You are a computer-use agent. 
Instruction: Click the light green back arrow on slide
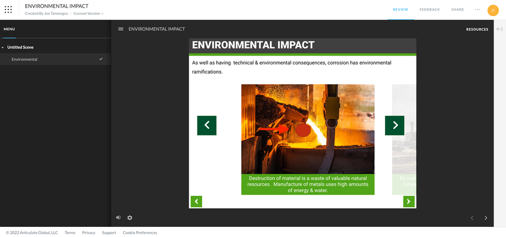[196, 202]
